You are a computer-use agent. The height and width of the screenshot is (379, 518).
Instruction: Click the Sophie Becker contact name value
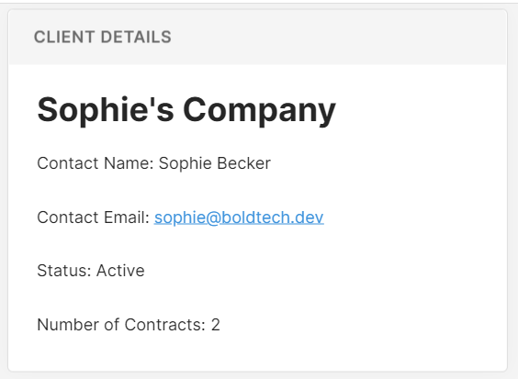tap(215, 163)
